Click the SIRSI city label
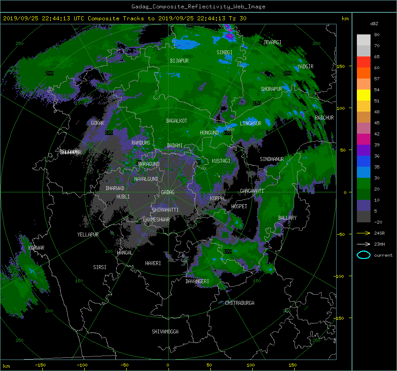 point(100,267)
